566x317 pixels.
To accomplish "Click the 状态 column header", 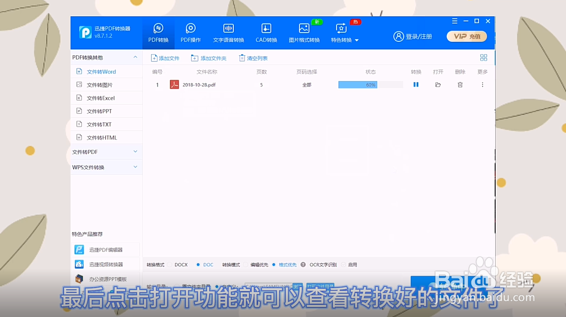I will coord(371,72).
